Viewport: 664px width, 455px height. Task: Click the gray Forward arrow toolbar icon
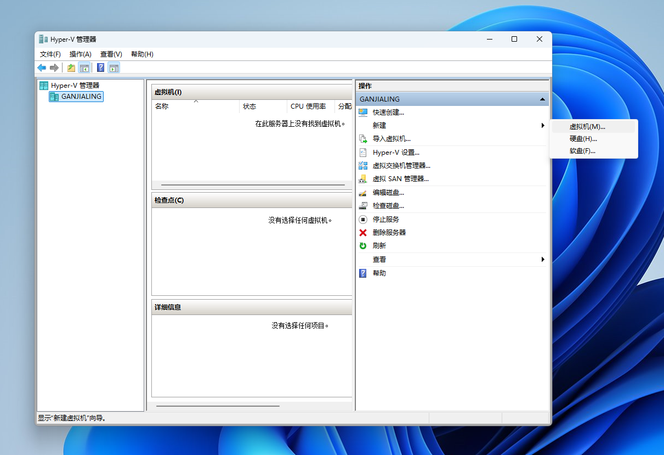54,68
